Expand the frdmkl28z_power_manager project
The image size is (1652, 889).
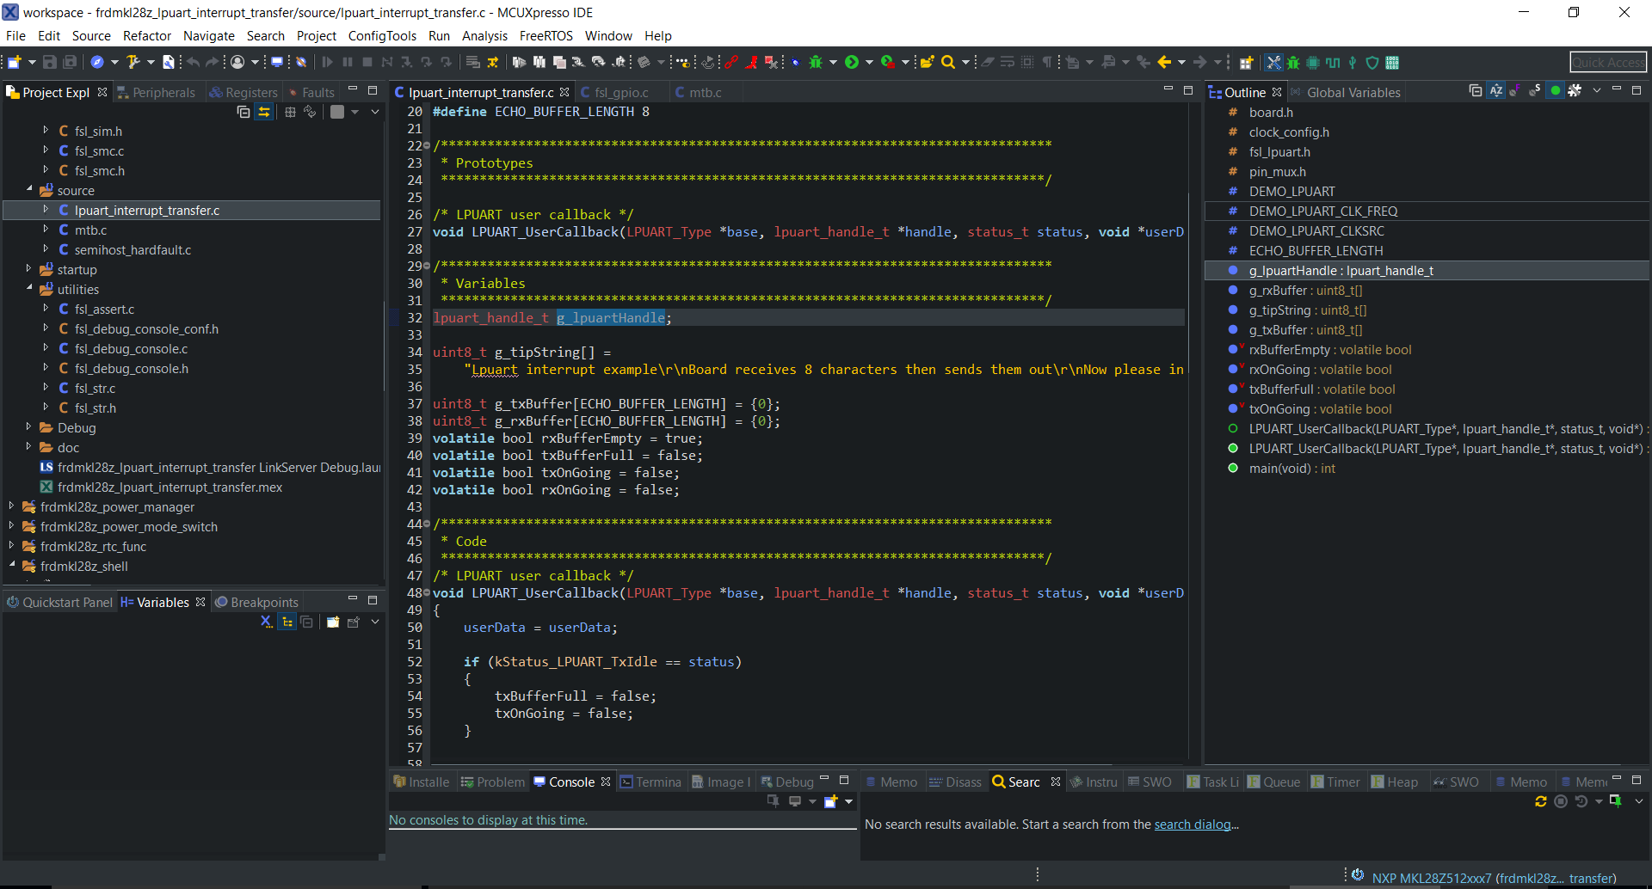pos(12,506)
